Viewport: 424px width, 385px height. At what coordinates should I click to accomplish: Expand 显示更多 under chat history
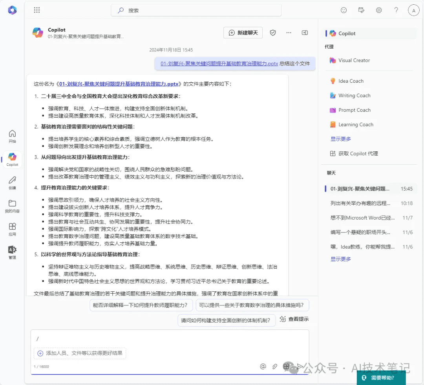[341, 259]
